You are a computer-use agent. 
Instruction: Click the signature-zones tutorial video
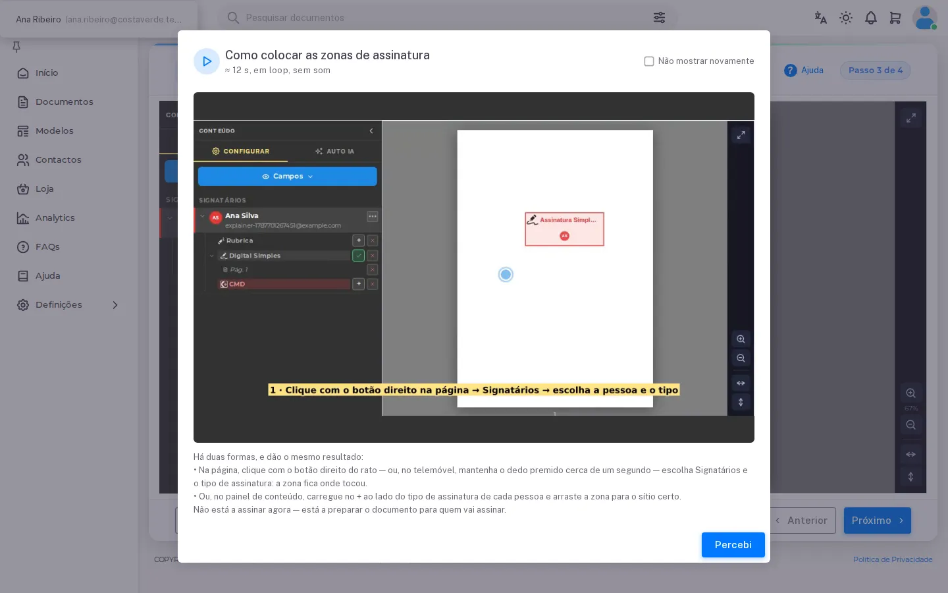click(474, 268)
